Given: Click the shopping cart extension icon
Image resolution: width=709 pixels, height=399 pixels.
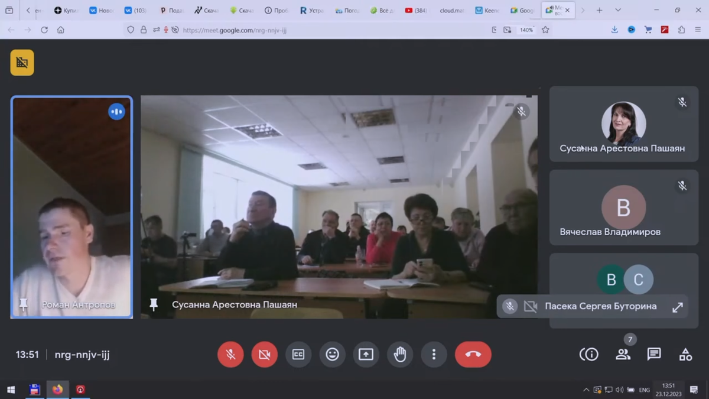Looking at the screenshot, I should pyautogui.click(x=648, y=30).
